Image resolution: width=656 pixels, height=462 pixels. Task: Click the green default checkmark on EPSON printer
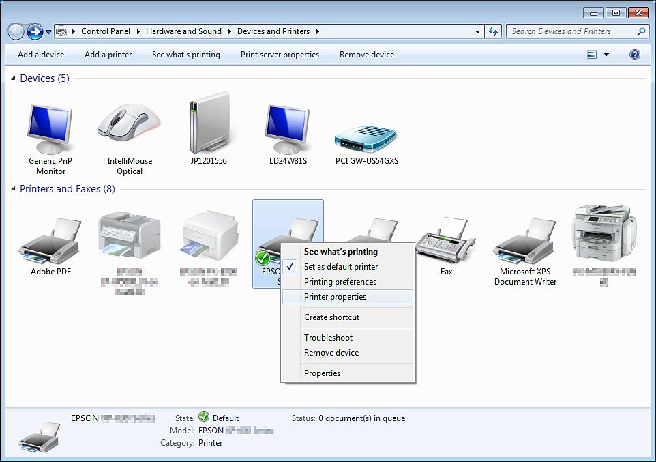(263, 259)
